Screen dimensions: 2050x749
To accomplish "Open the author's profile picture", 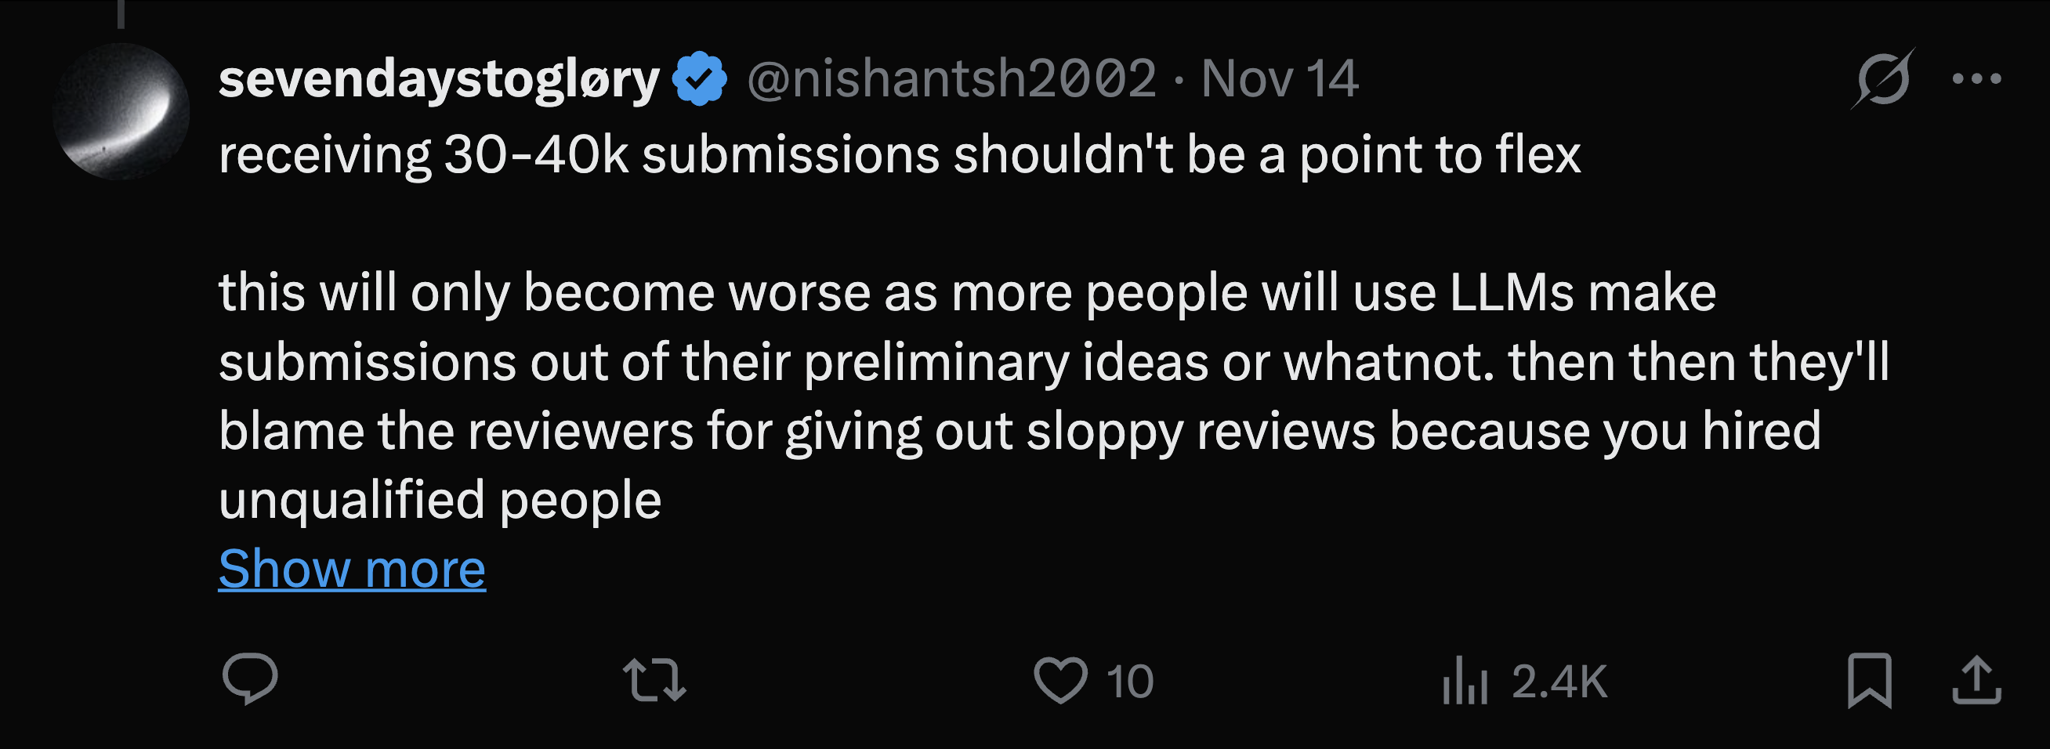I will pyautogui.click(x=121, y=111).
